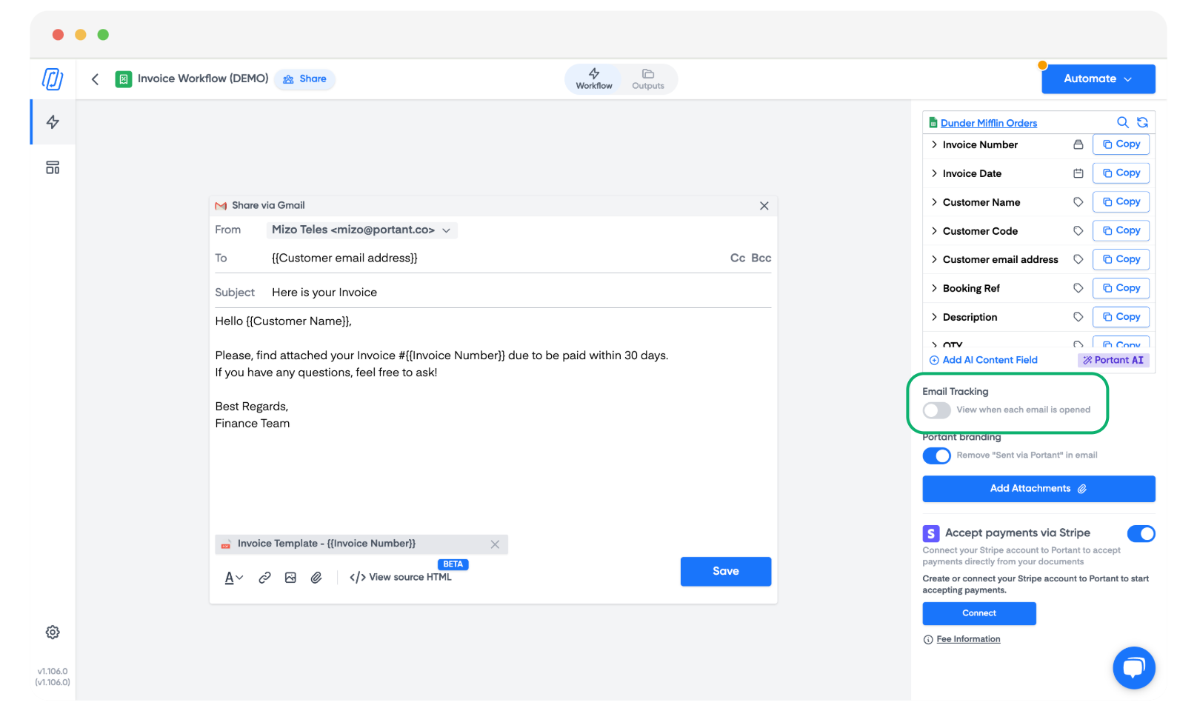The width and height of the screenshot is (1197, 711).
Task: Enable the Email Tracking toggle
Action: point(937,410)
